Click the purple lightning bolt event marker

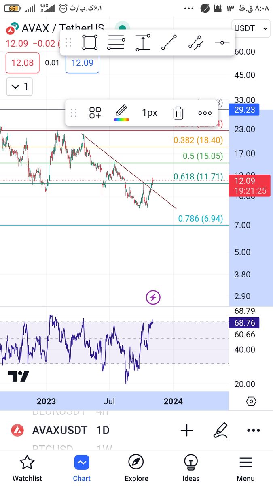(x=153, y=298)
